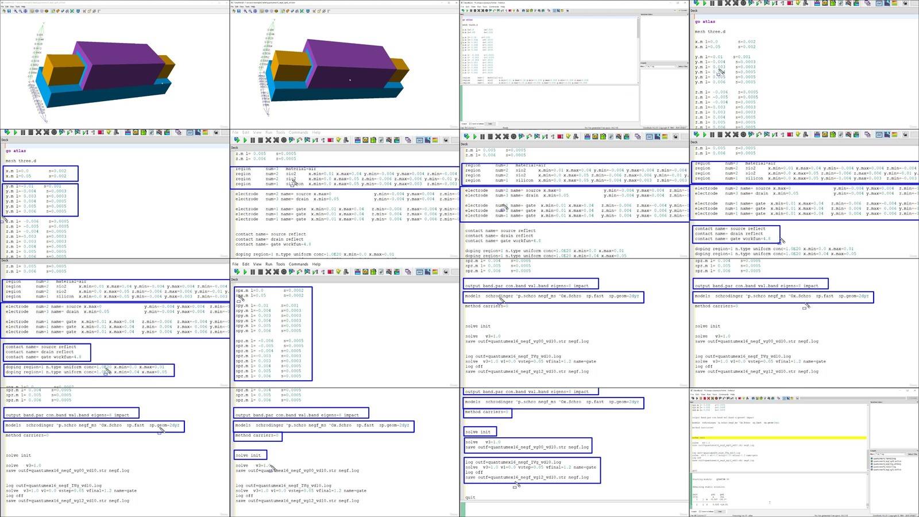Click the yellow highlighted line in the full DeckBuild window
The image size is (919, 517).
coord(778,438)
